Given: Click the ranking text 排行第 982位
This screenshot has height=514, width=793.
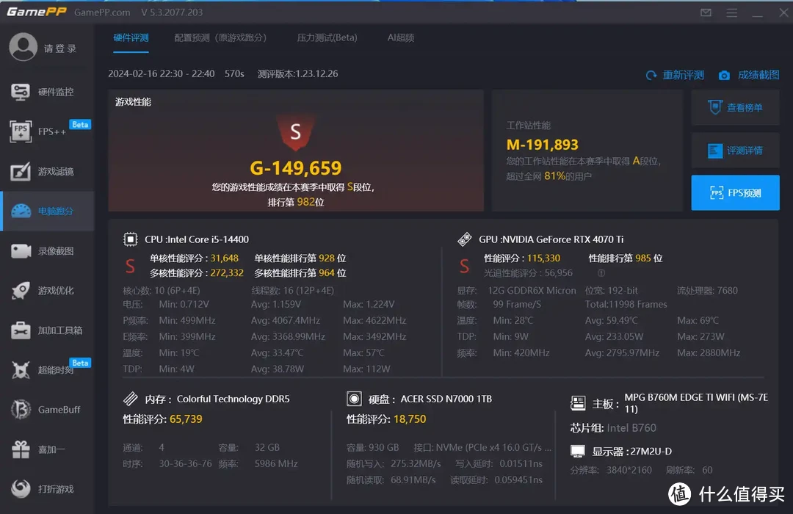Looking at the screenshot, I should click(296, 202).
